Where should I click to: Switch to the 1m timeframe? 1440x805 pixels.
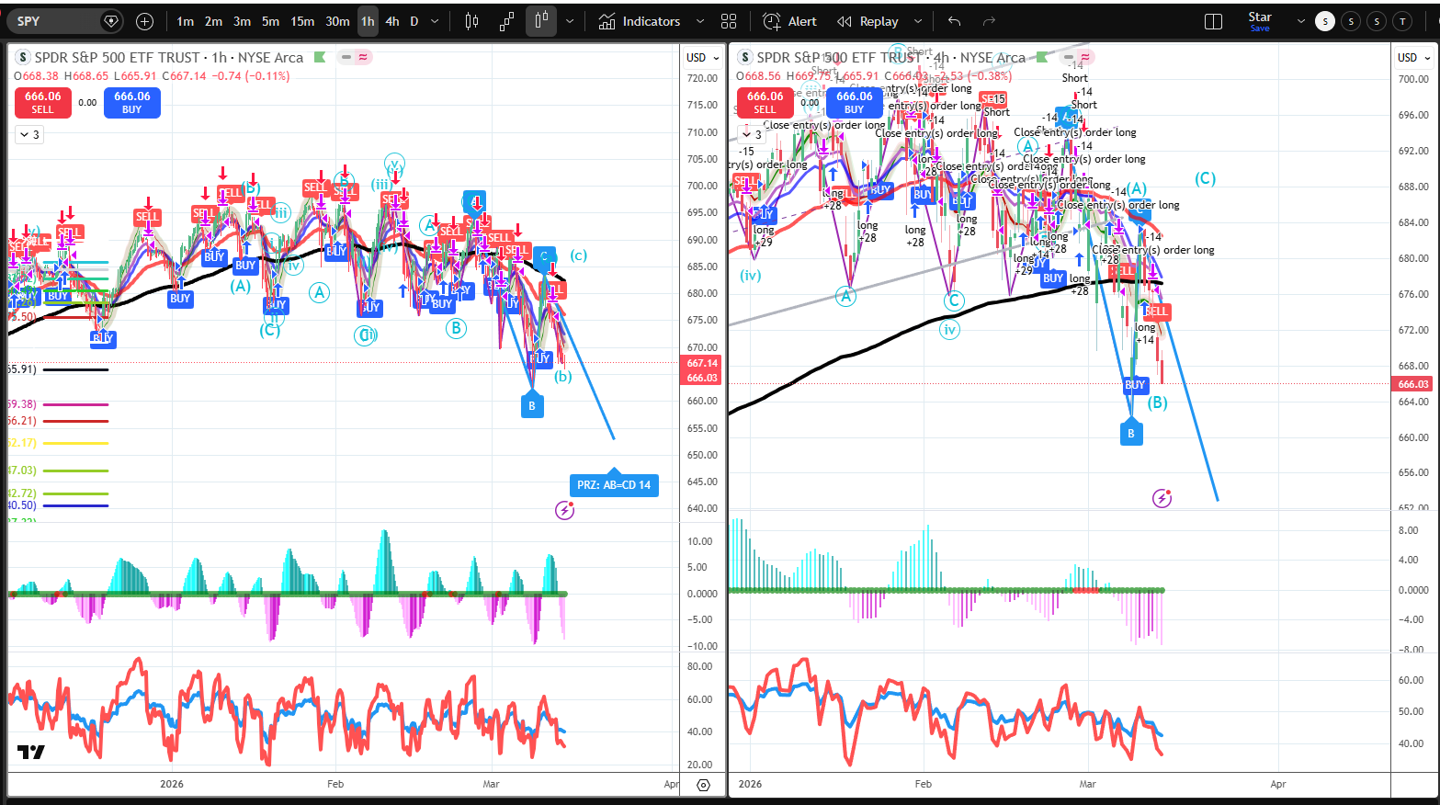tap(186, 21)
